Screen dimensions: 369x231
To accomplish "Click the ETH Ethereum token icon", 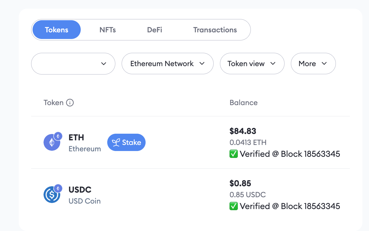I will coord(52,142).
